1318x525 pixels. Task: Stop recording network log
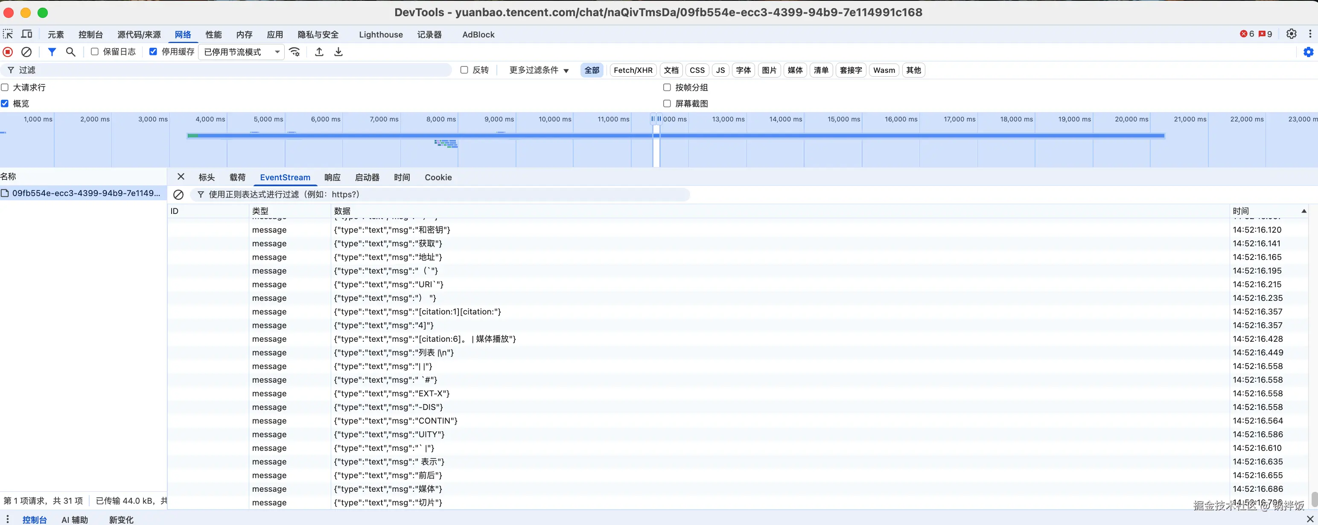point(8,52)
